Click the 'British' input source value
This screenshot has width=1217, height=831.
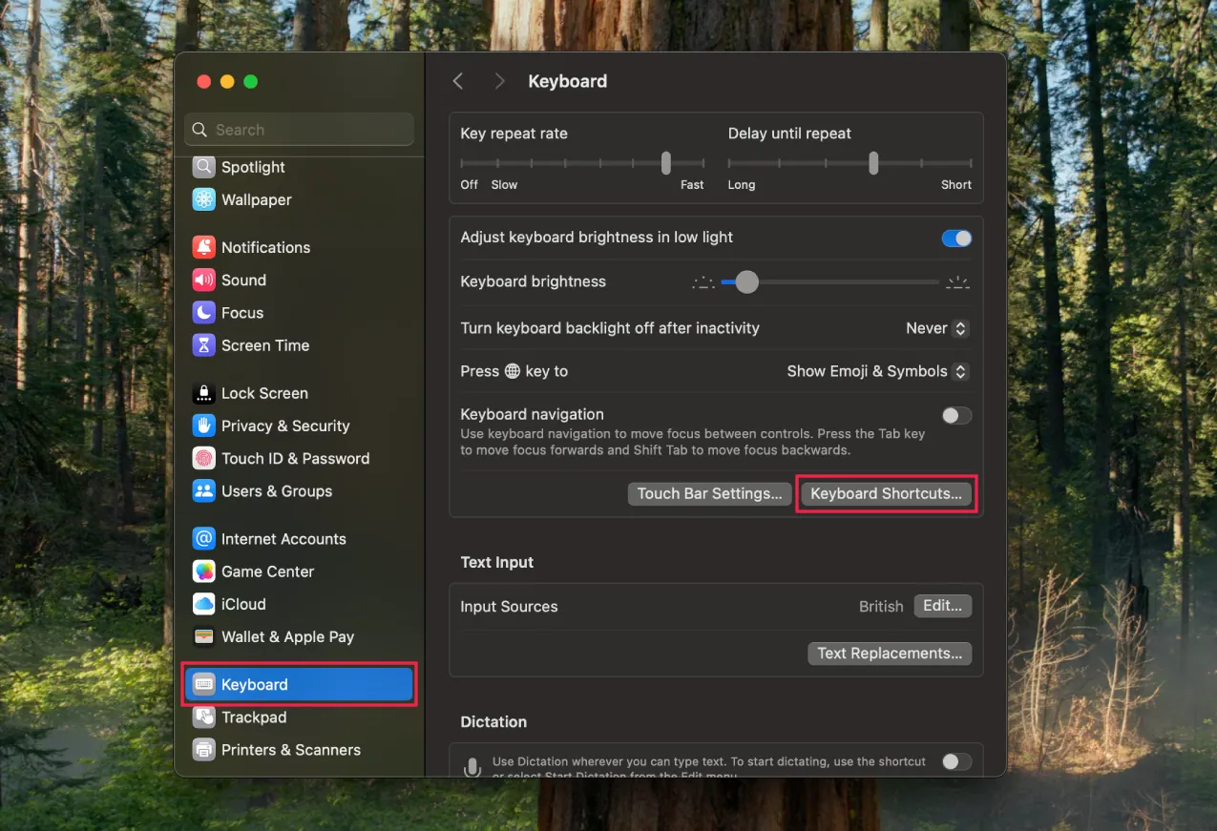[x=881, y=607]
